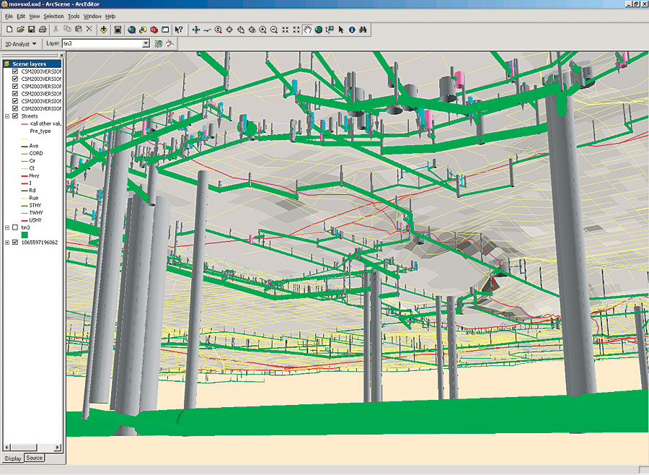Image resolution: width=649 pixels, height=475 pixels.
Task: Open the red ArcToolbox icon
Action: coord(154,30)
